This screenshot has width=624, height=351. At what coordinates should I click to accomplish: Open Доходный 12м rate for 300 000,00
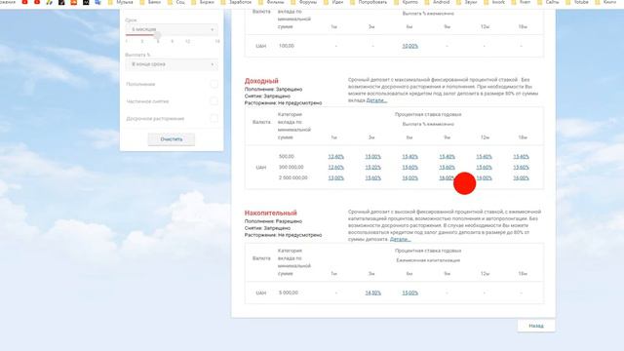click(x=484, y=168)
